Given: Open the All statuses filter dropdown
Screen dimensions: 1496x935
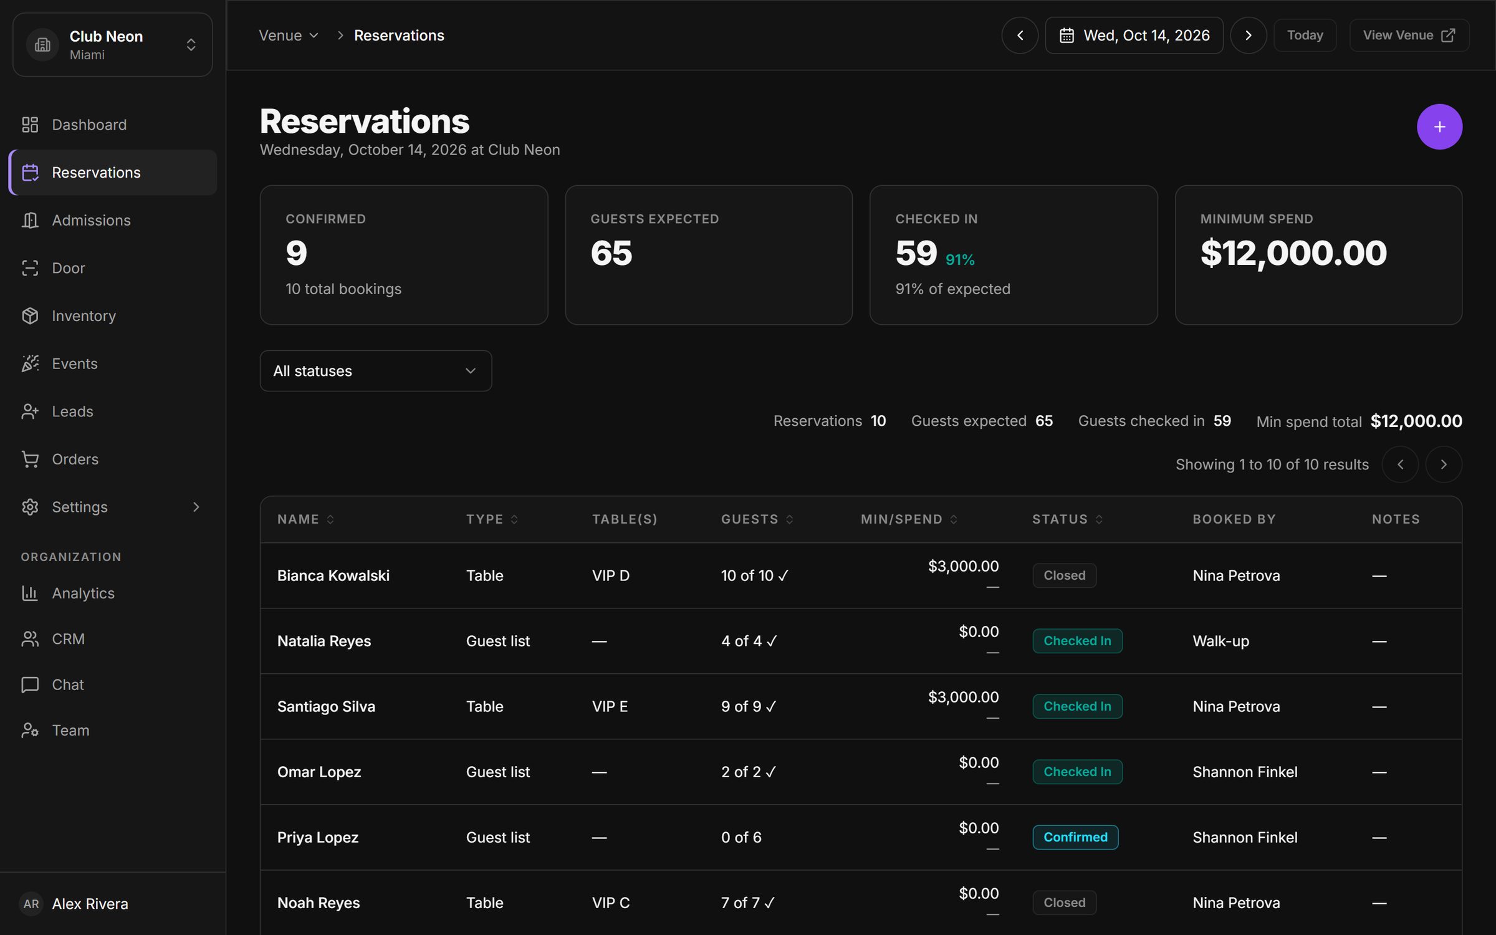Looking at the screenshot, I should coord(376,371).
